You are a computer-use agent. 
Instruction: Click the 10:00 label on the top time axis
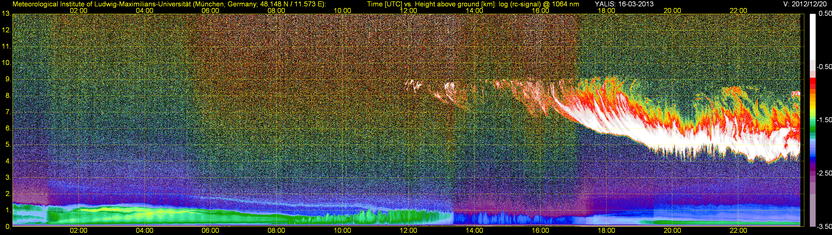342,11
